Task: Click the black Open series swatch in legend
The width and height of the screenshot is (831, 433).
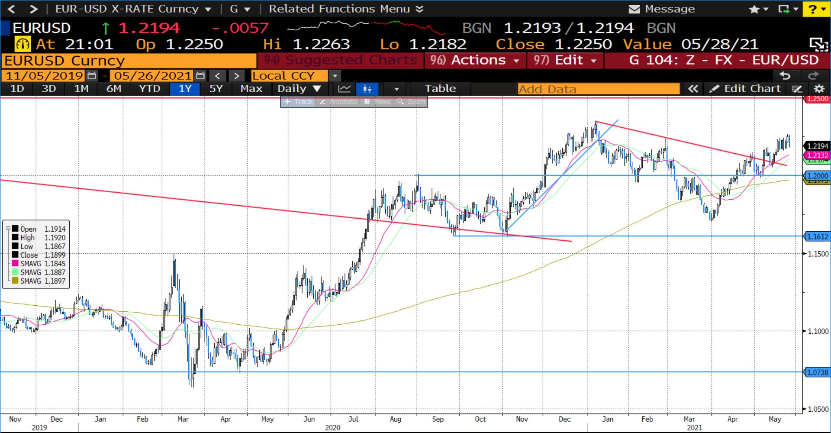Action: (x=15, y=229)
